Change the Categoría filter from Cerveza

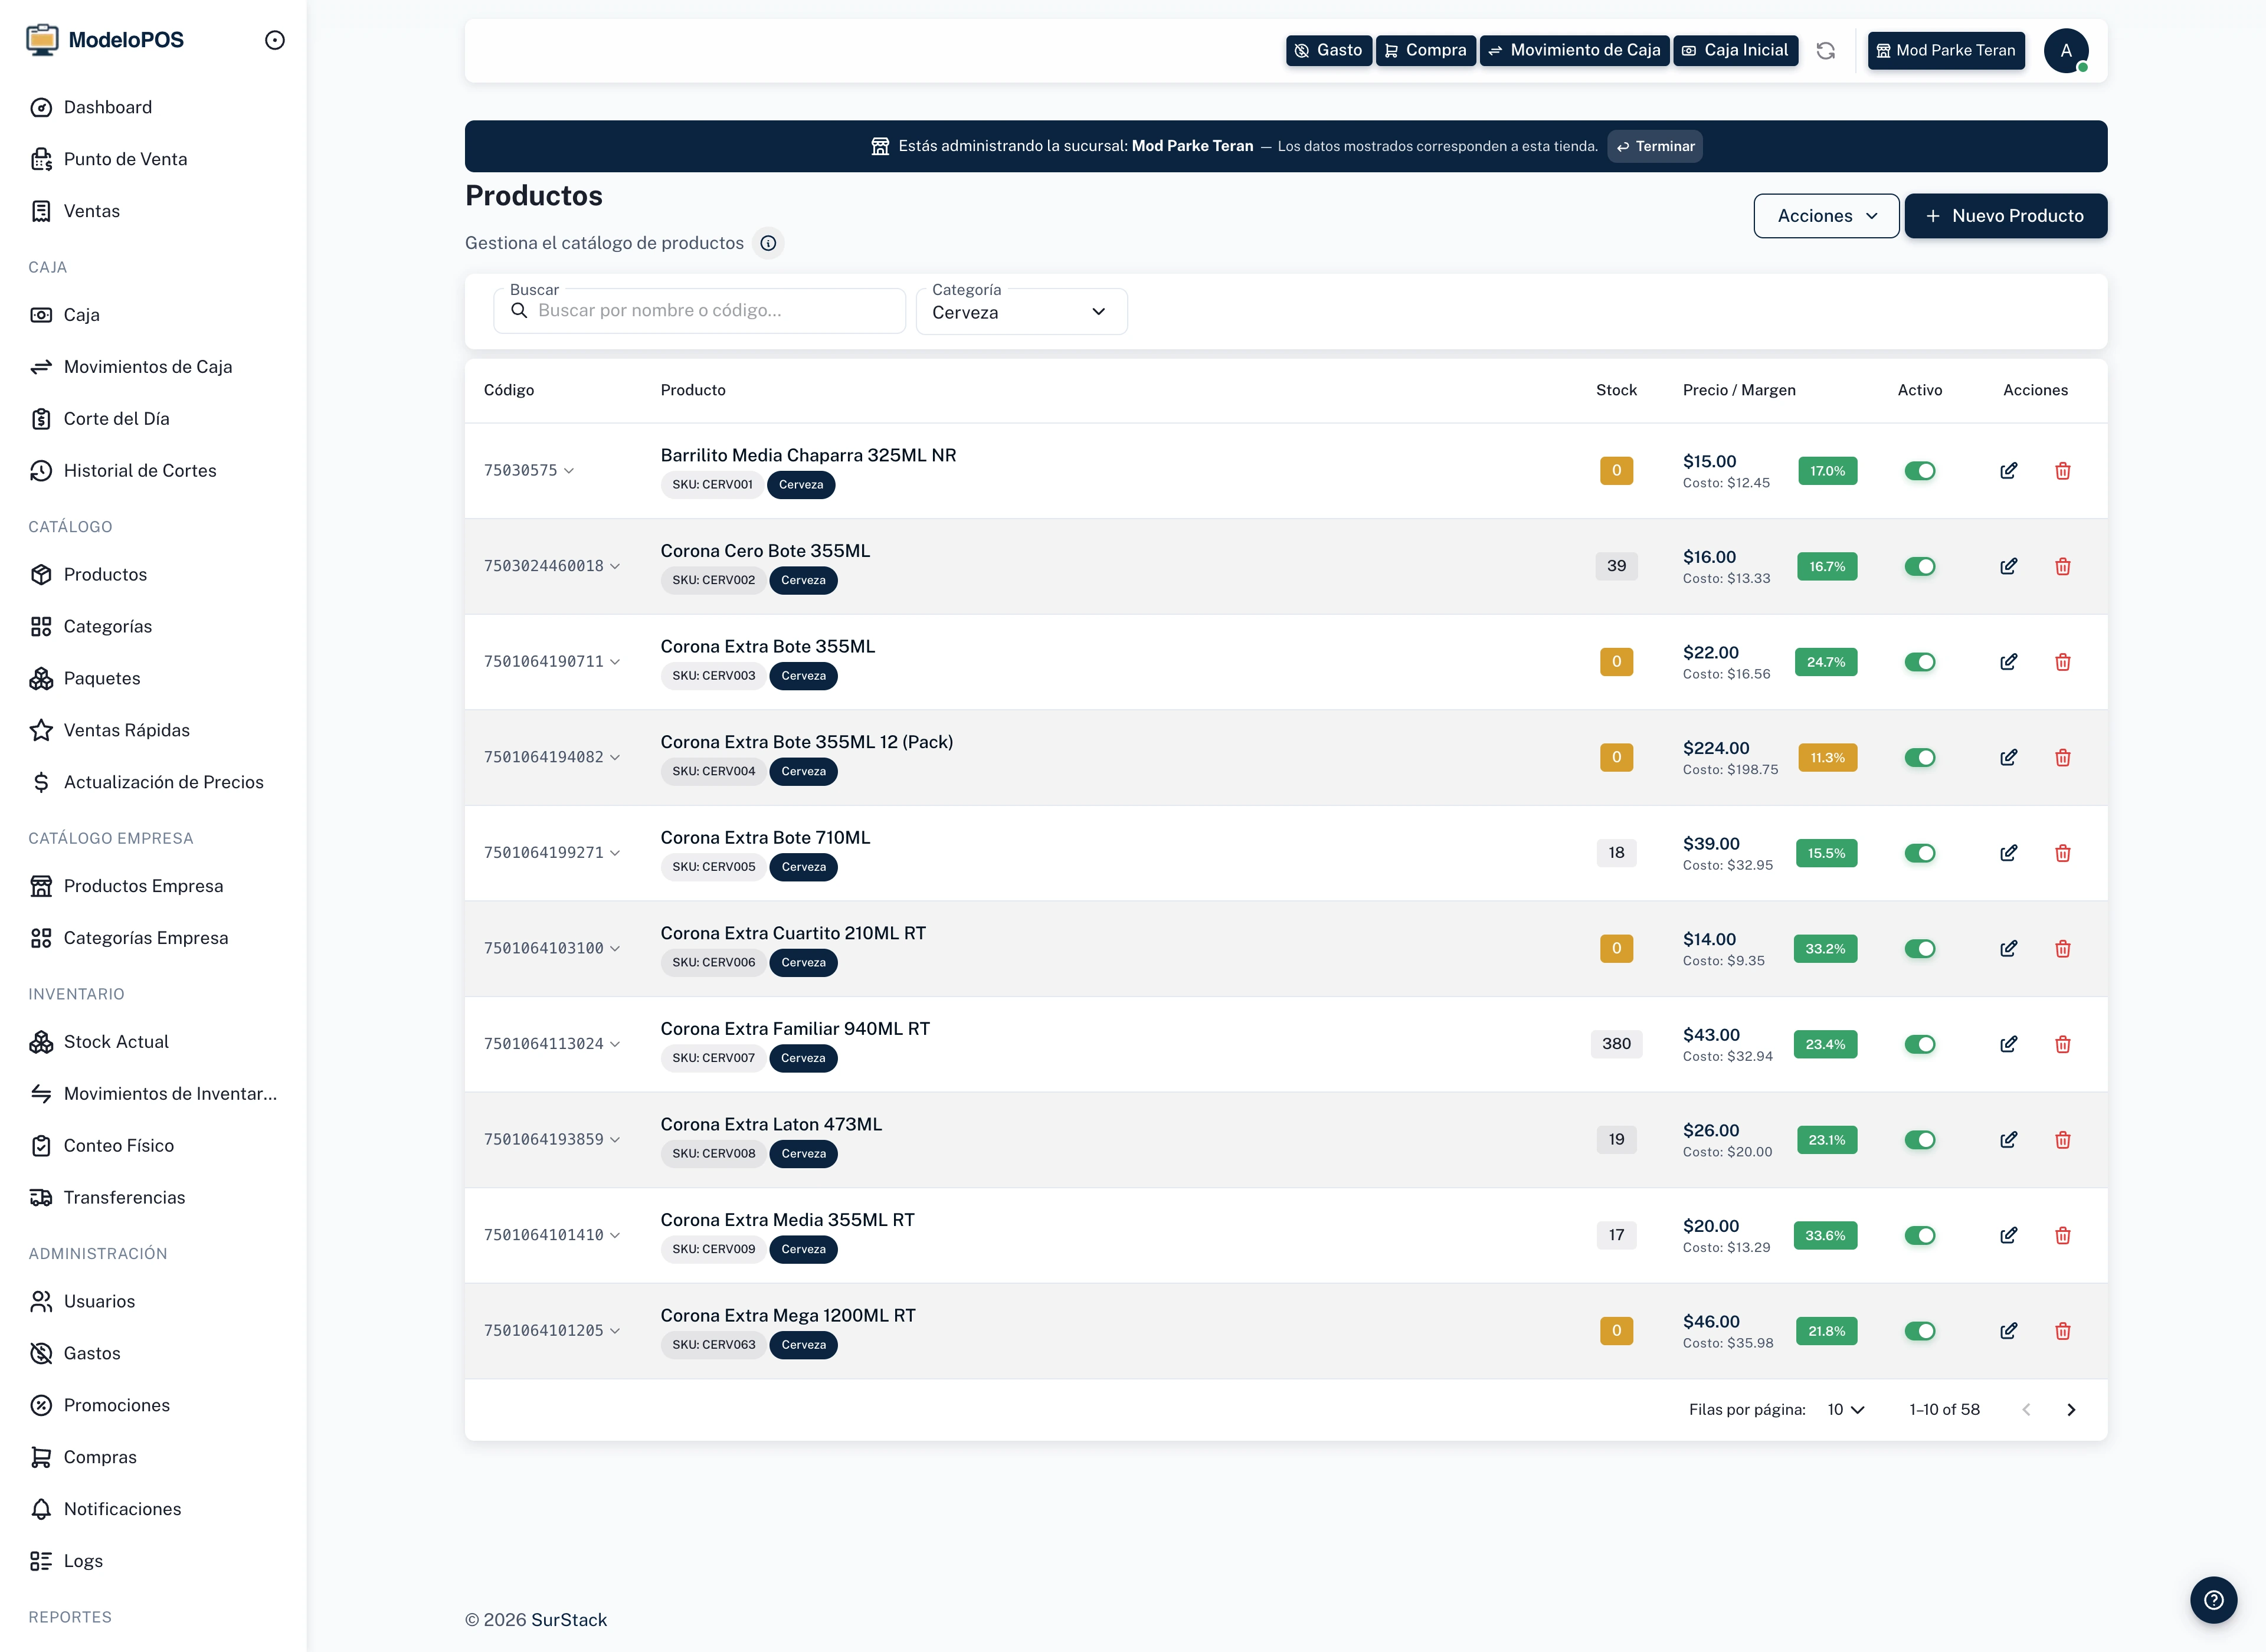(x=1021, y=311)
